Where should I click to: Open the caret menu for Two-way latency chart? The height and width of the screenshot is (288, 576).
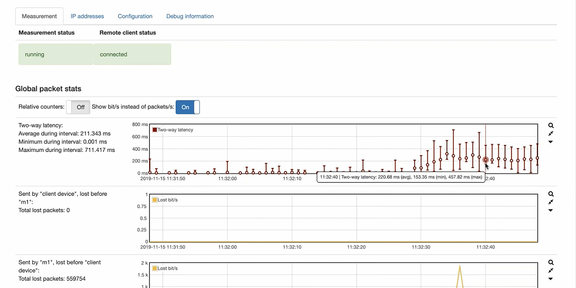click(x=551, y=142)
